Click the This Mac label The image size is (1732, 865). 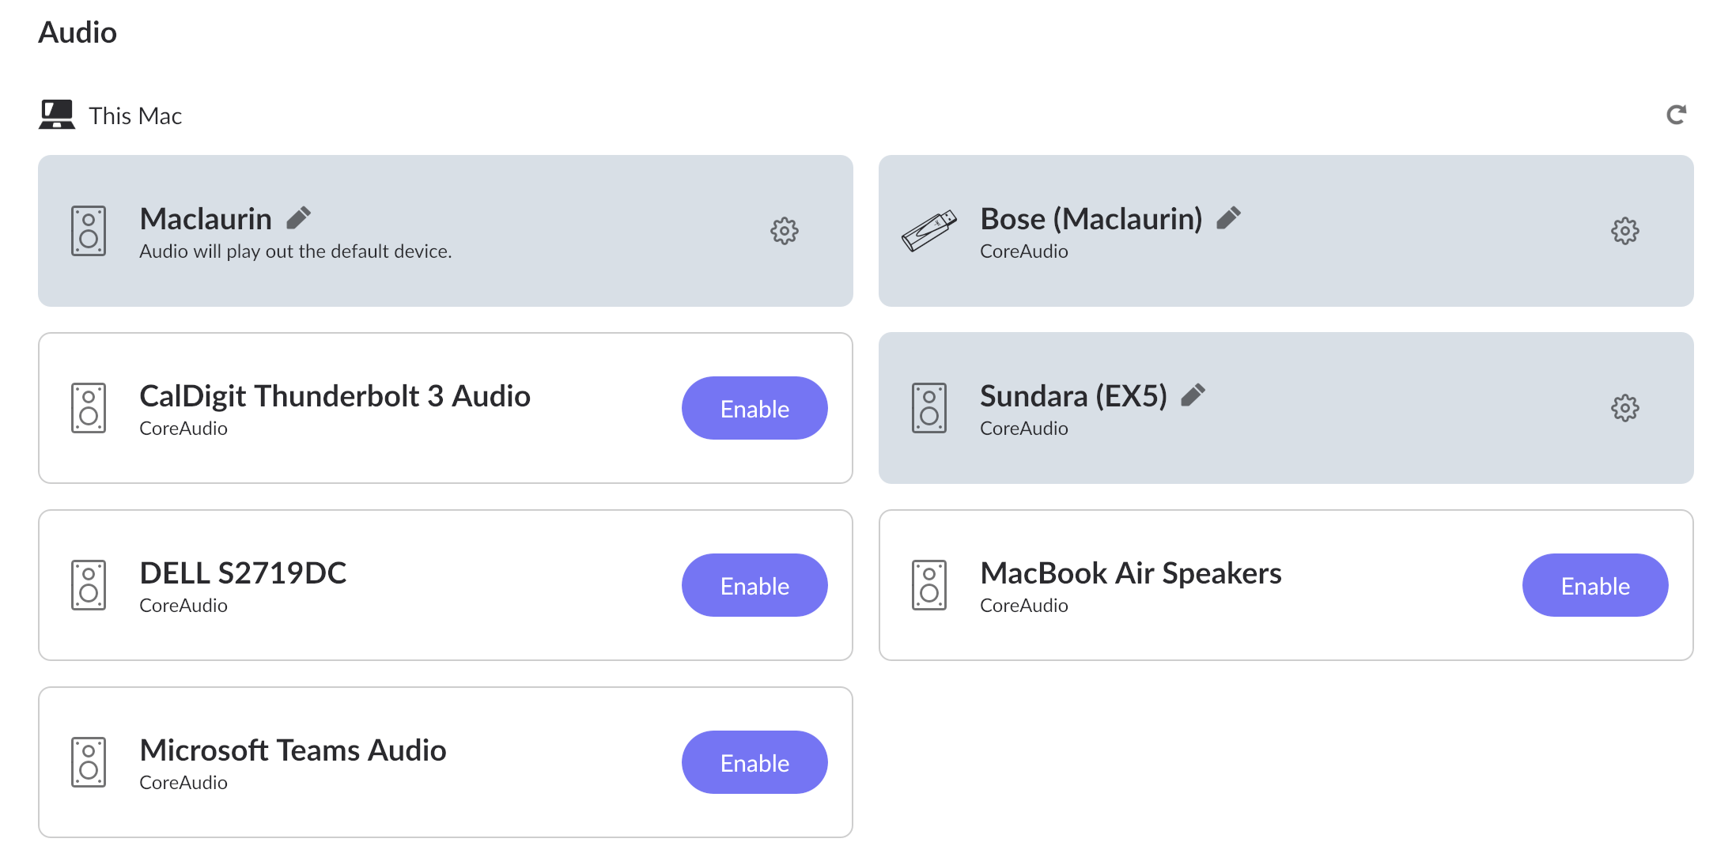point(135,115)
